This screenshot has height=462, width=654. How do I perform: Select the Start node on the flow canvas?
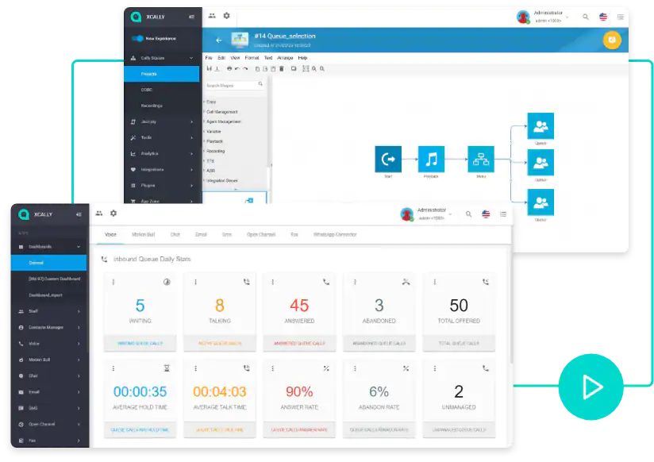[x=387, y=158]
